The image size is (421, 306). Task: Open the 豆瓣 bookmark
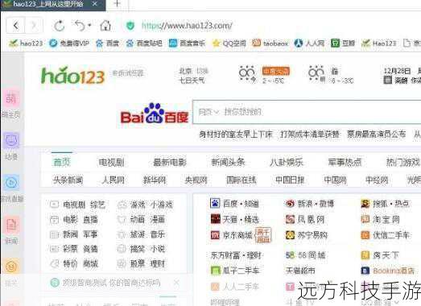point(343,43)
